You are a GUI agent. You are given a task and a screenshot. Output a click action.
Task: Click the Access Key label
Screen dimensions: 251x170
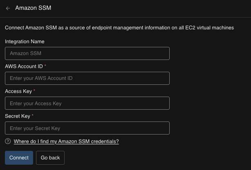tap(18, 91)
